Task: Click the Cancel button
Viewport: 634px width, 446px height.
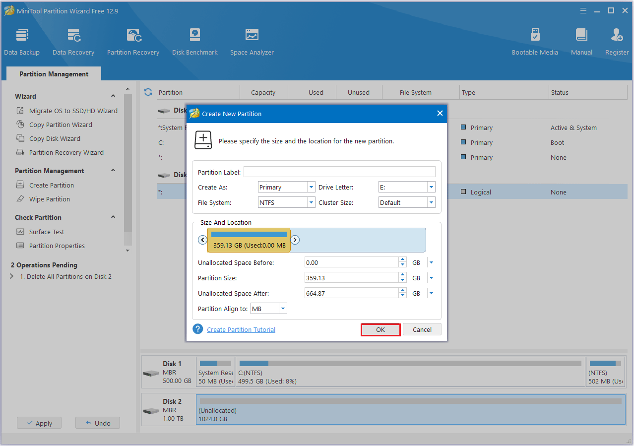Action: tap(422, 329)
